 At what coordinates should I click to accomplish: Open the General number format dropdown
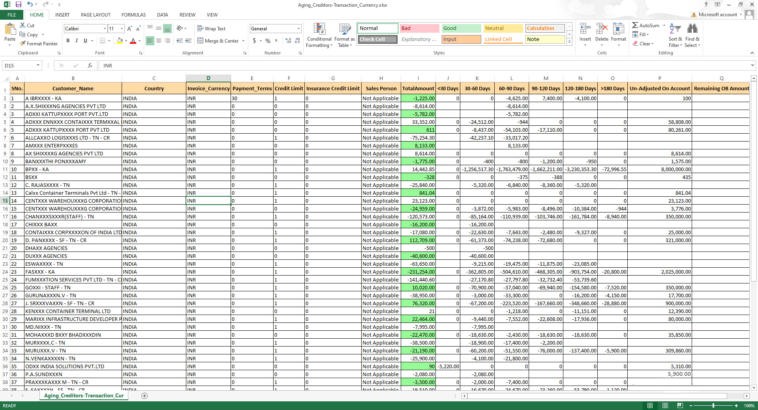pyautogui.click(x=298, y=28)
